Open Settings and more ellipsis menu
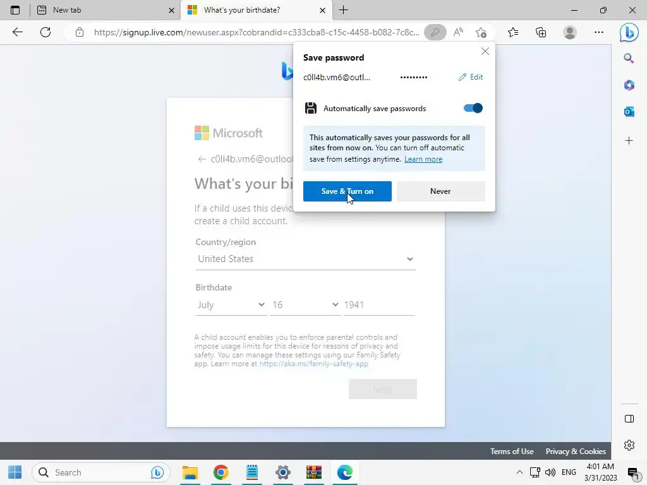 click(599, 32)
